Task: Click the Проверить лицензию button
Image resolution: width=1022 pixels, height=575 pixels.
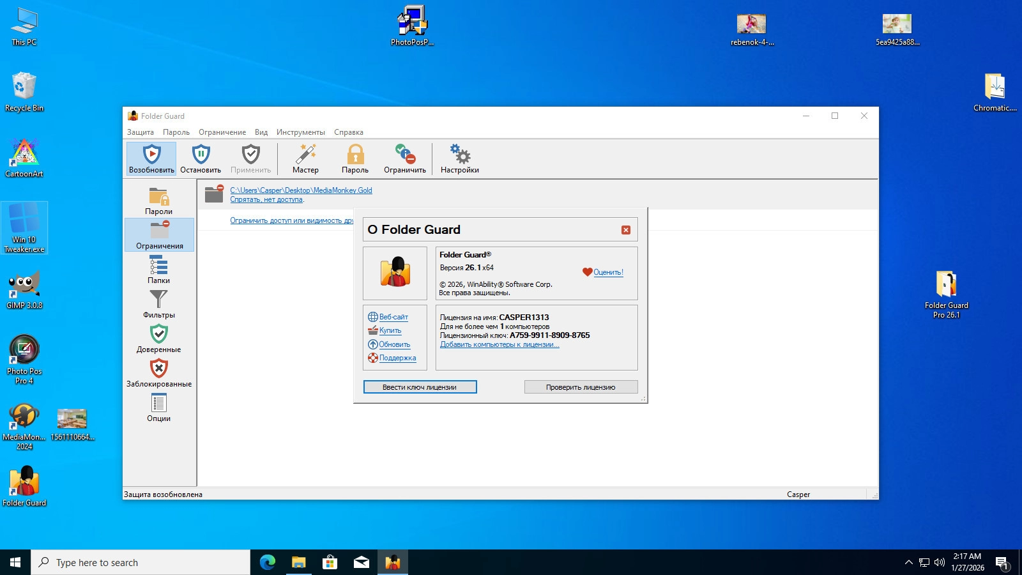Action: [x=581, y=387]
